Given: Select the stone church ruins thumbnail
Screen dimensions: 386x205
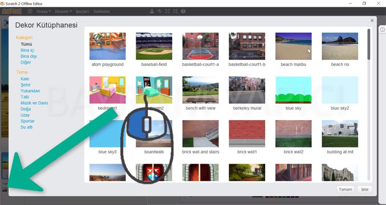Looking at the screenshot, I should 340,173.
